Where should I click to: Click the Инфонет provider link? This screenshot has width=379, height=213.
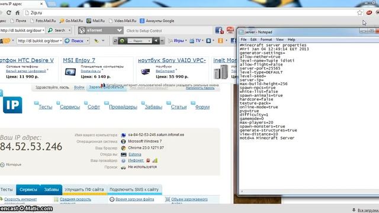136,160
